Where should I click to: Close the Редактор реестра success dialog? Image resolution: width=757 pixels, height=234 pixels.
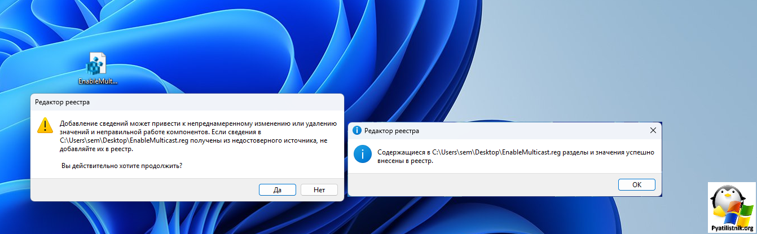click(x=653, y=130)
